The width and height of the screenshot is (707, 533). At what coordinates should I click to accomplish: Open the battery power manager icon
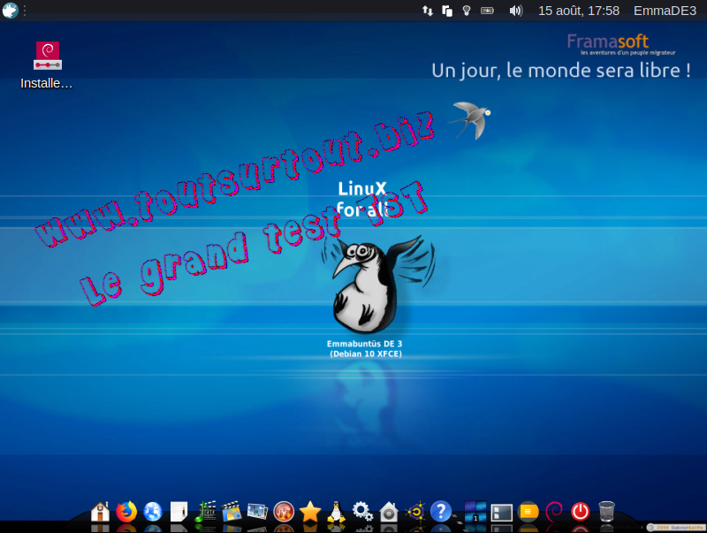(x=488, y=11)
